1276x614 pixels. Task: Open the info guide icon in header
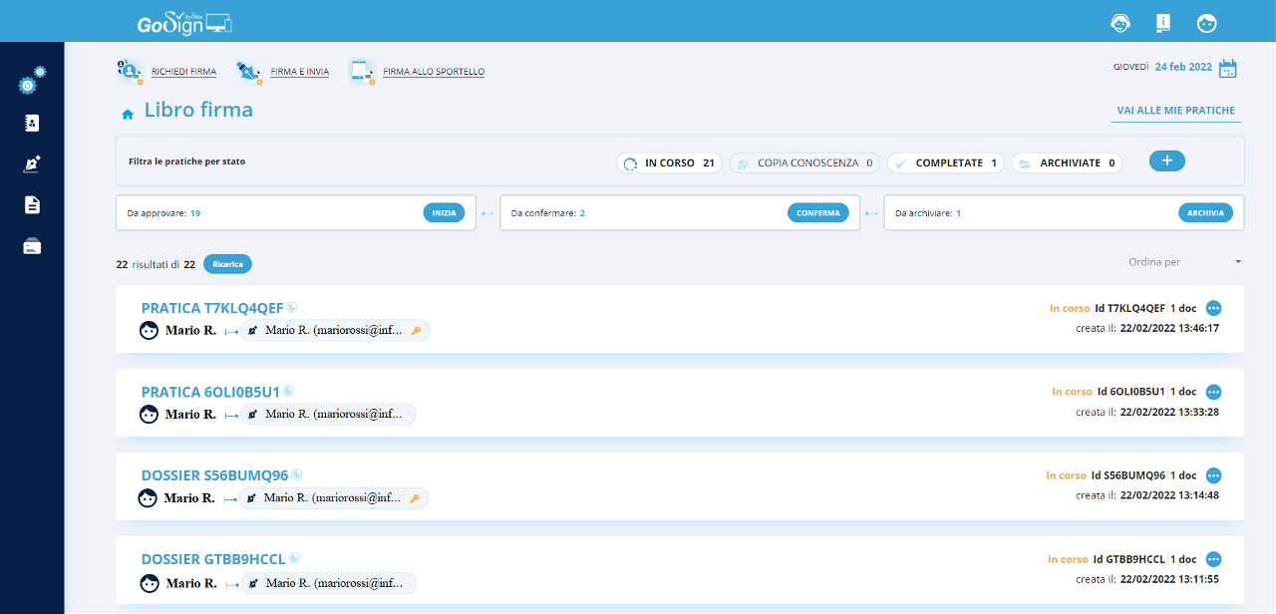(x=1162, y=23)
